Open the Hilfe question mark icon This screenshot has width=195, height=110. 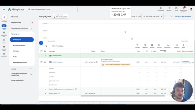[x=176, y=8]
